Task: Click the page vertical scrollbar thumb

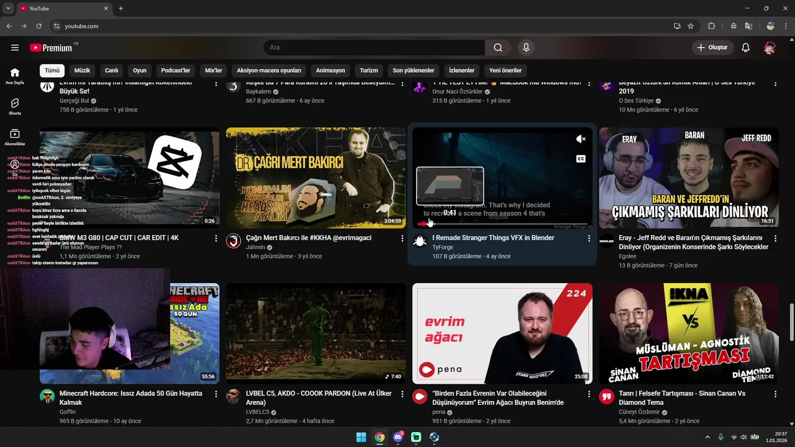Action: tap(791, 321)
